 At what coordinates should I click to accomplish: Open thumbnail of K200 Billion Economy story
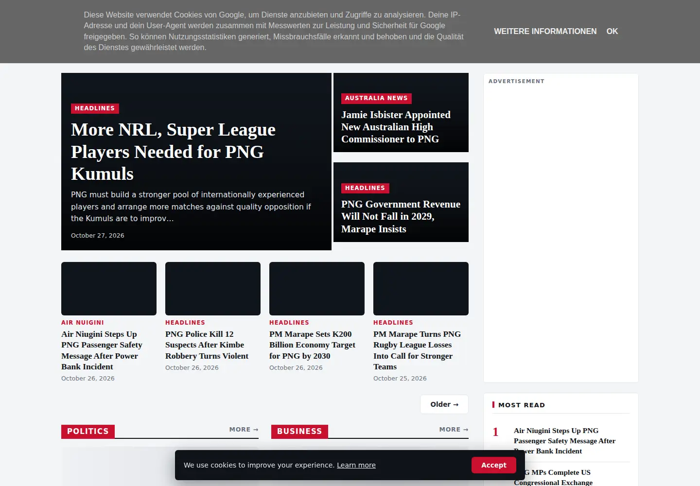(x=317, y=289)
